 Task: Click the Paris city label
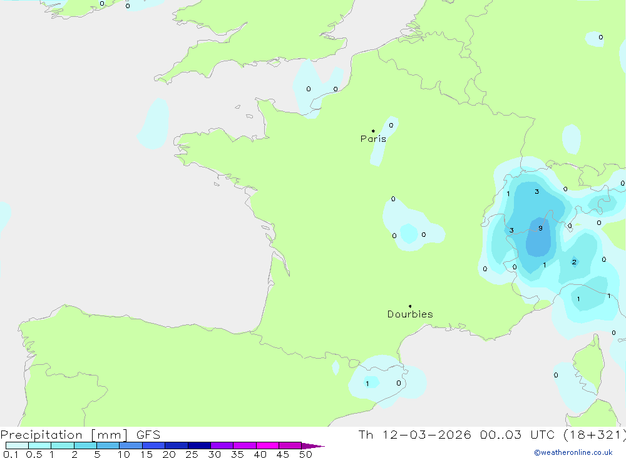point(373,139)
